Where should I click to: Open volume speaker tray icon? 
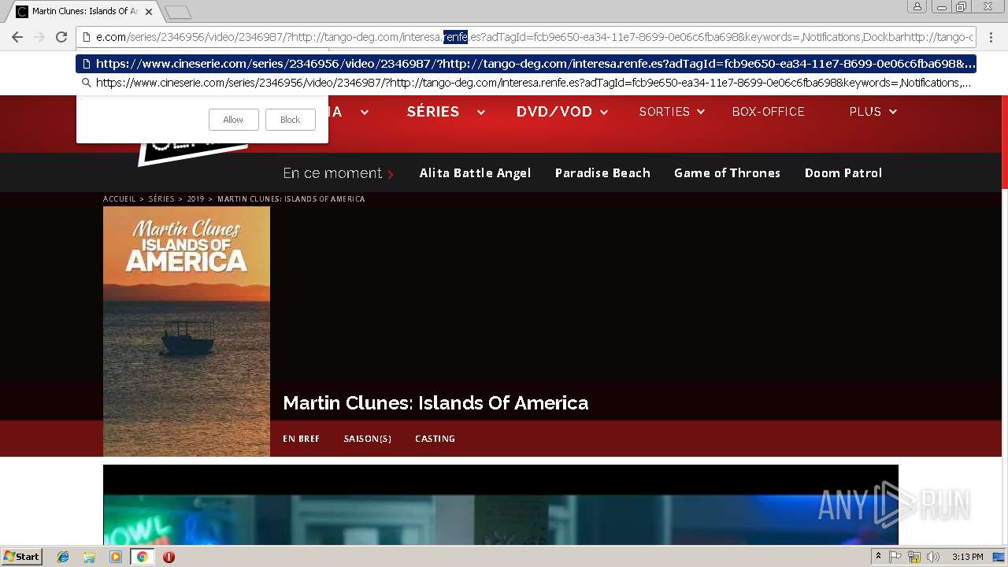tap(933, 557)
